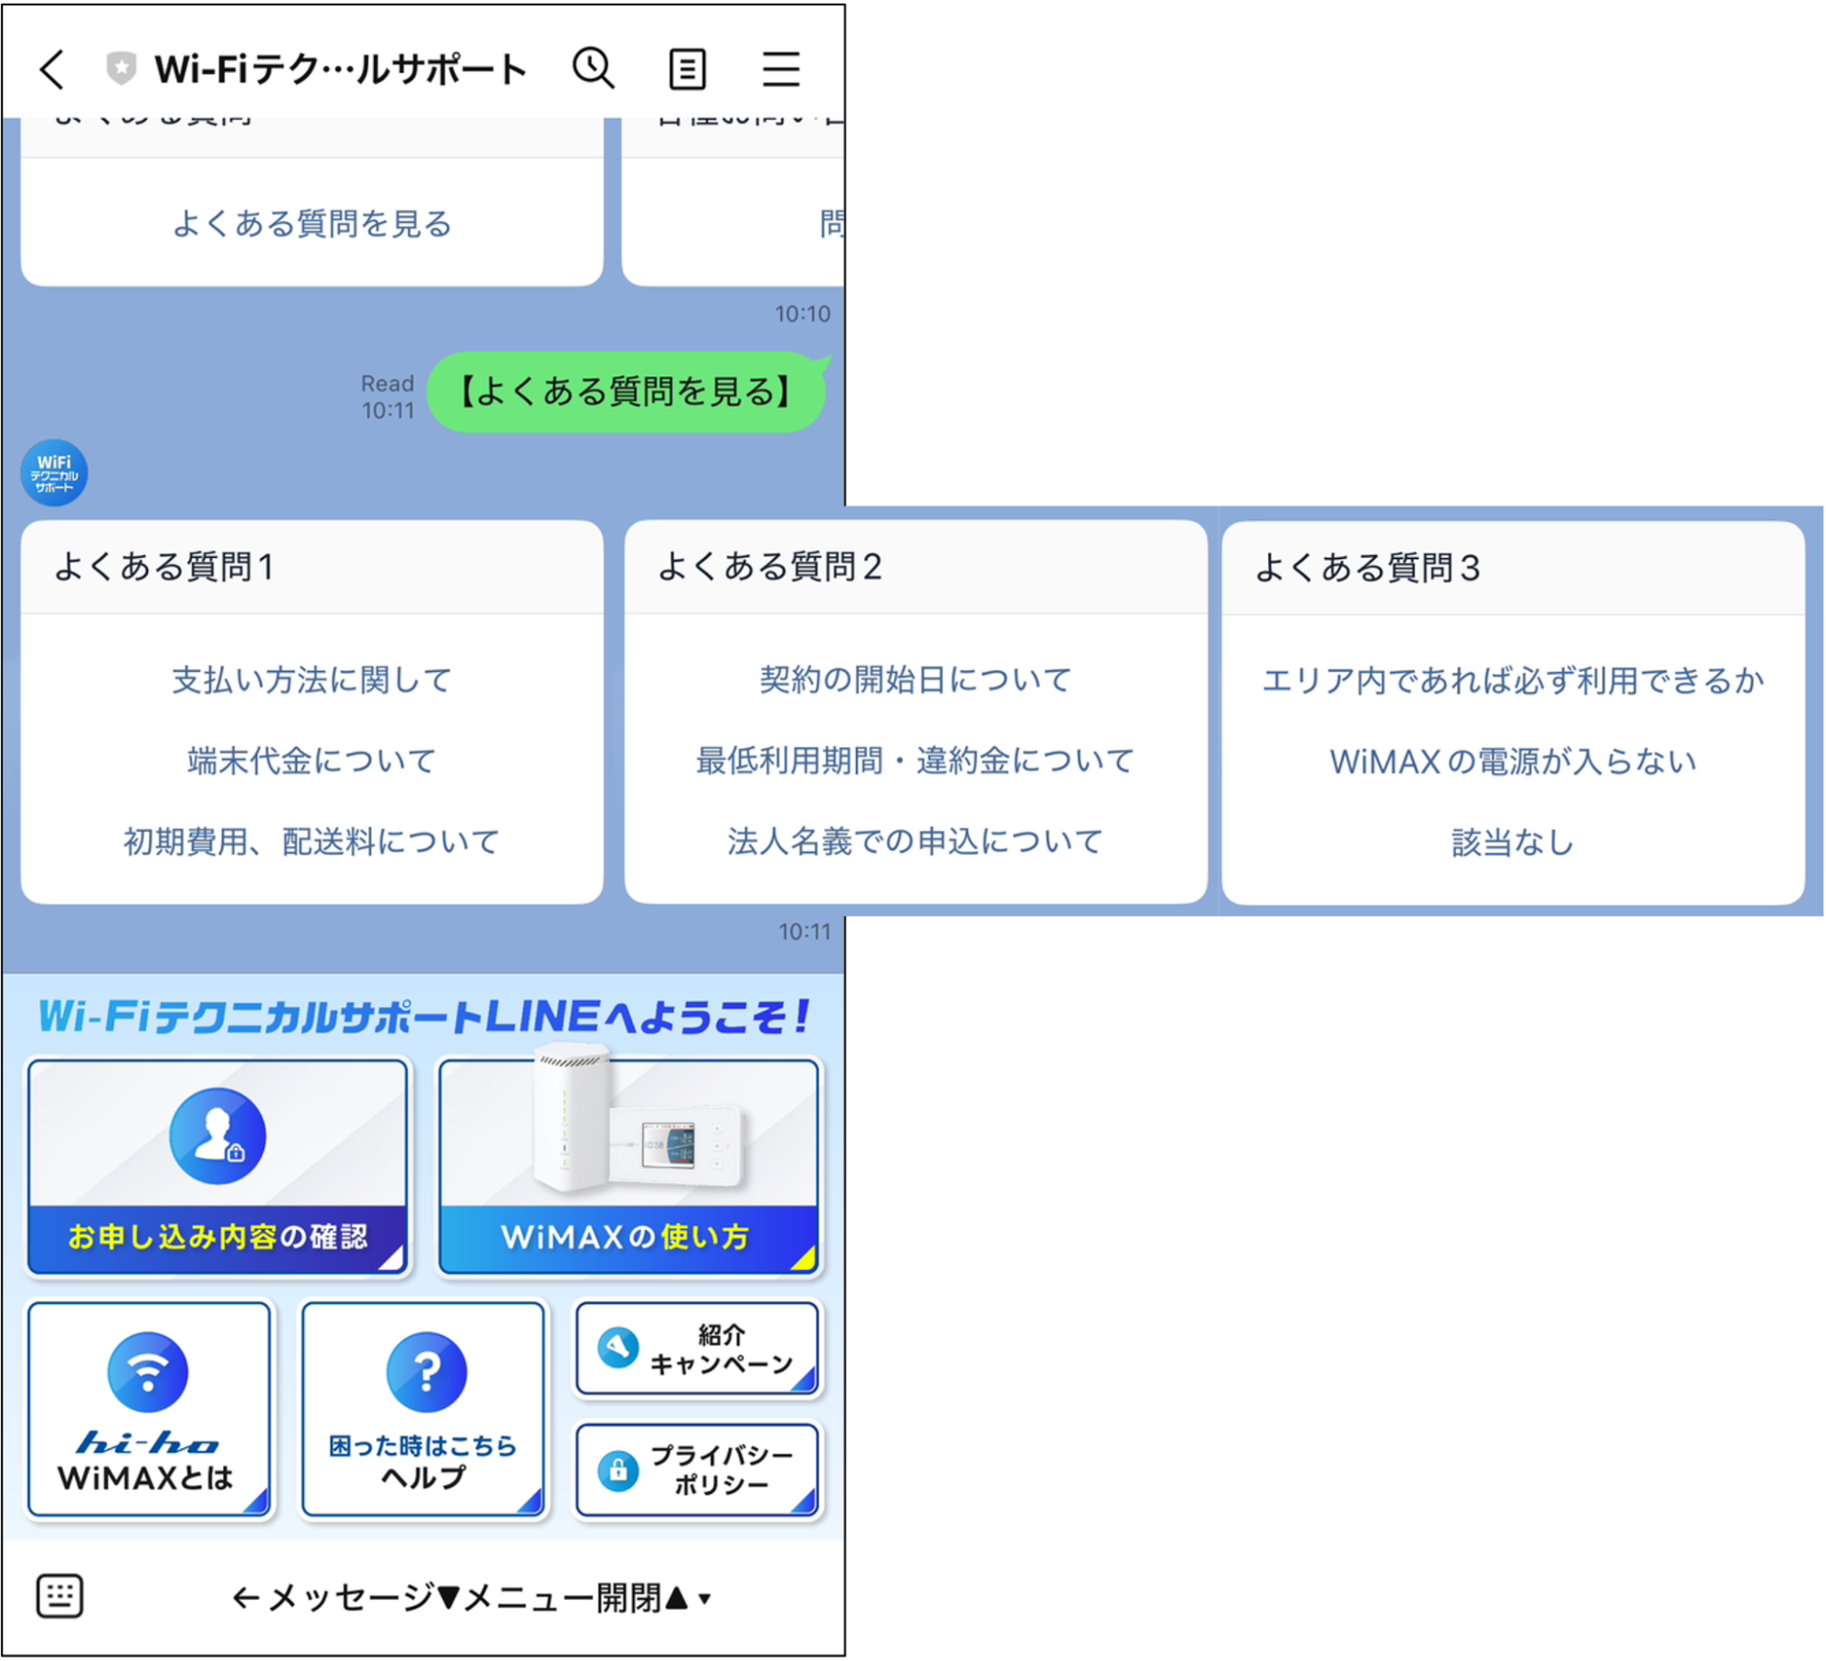Tap the WiFi テクニカルサポート avatar
Viewport: 1826px width, 1661px height.
tap(55, 473)
